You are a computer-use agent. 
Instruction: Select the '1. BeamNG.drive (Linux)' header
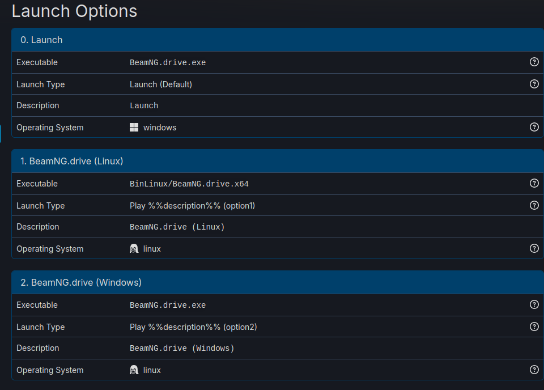[278, 161]
